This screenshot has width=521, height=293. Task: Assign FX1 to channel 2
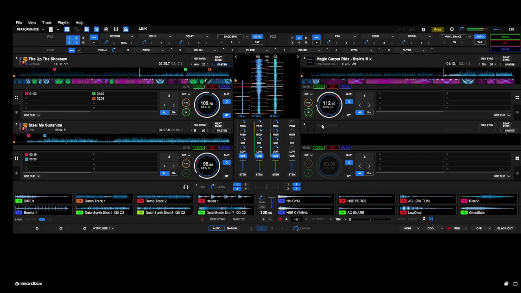[76, 38]
